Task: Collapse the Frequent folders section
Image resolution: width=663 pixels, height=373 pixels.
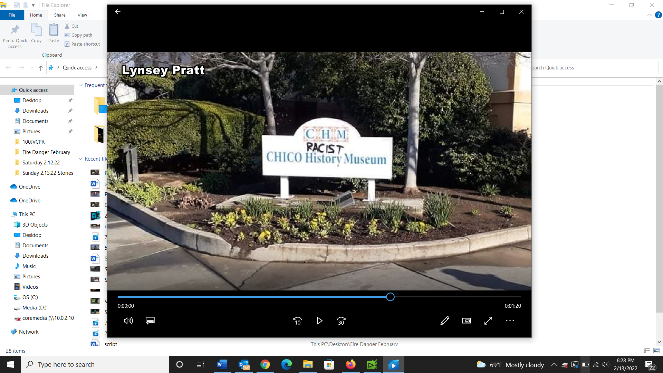Action: pos(80,85)
